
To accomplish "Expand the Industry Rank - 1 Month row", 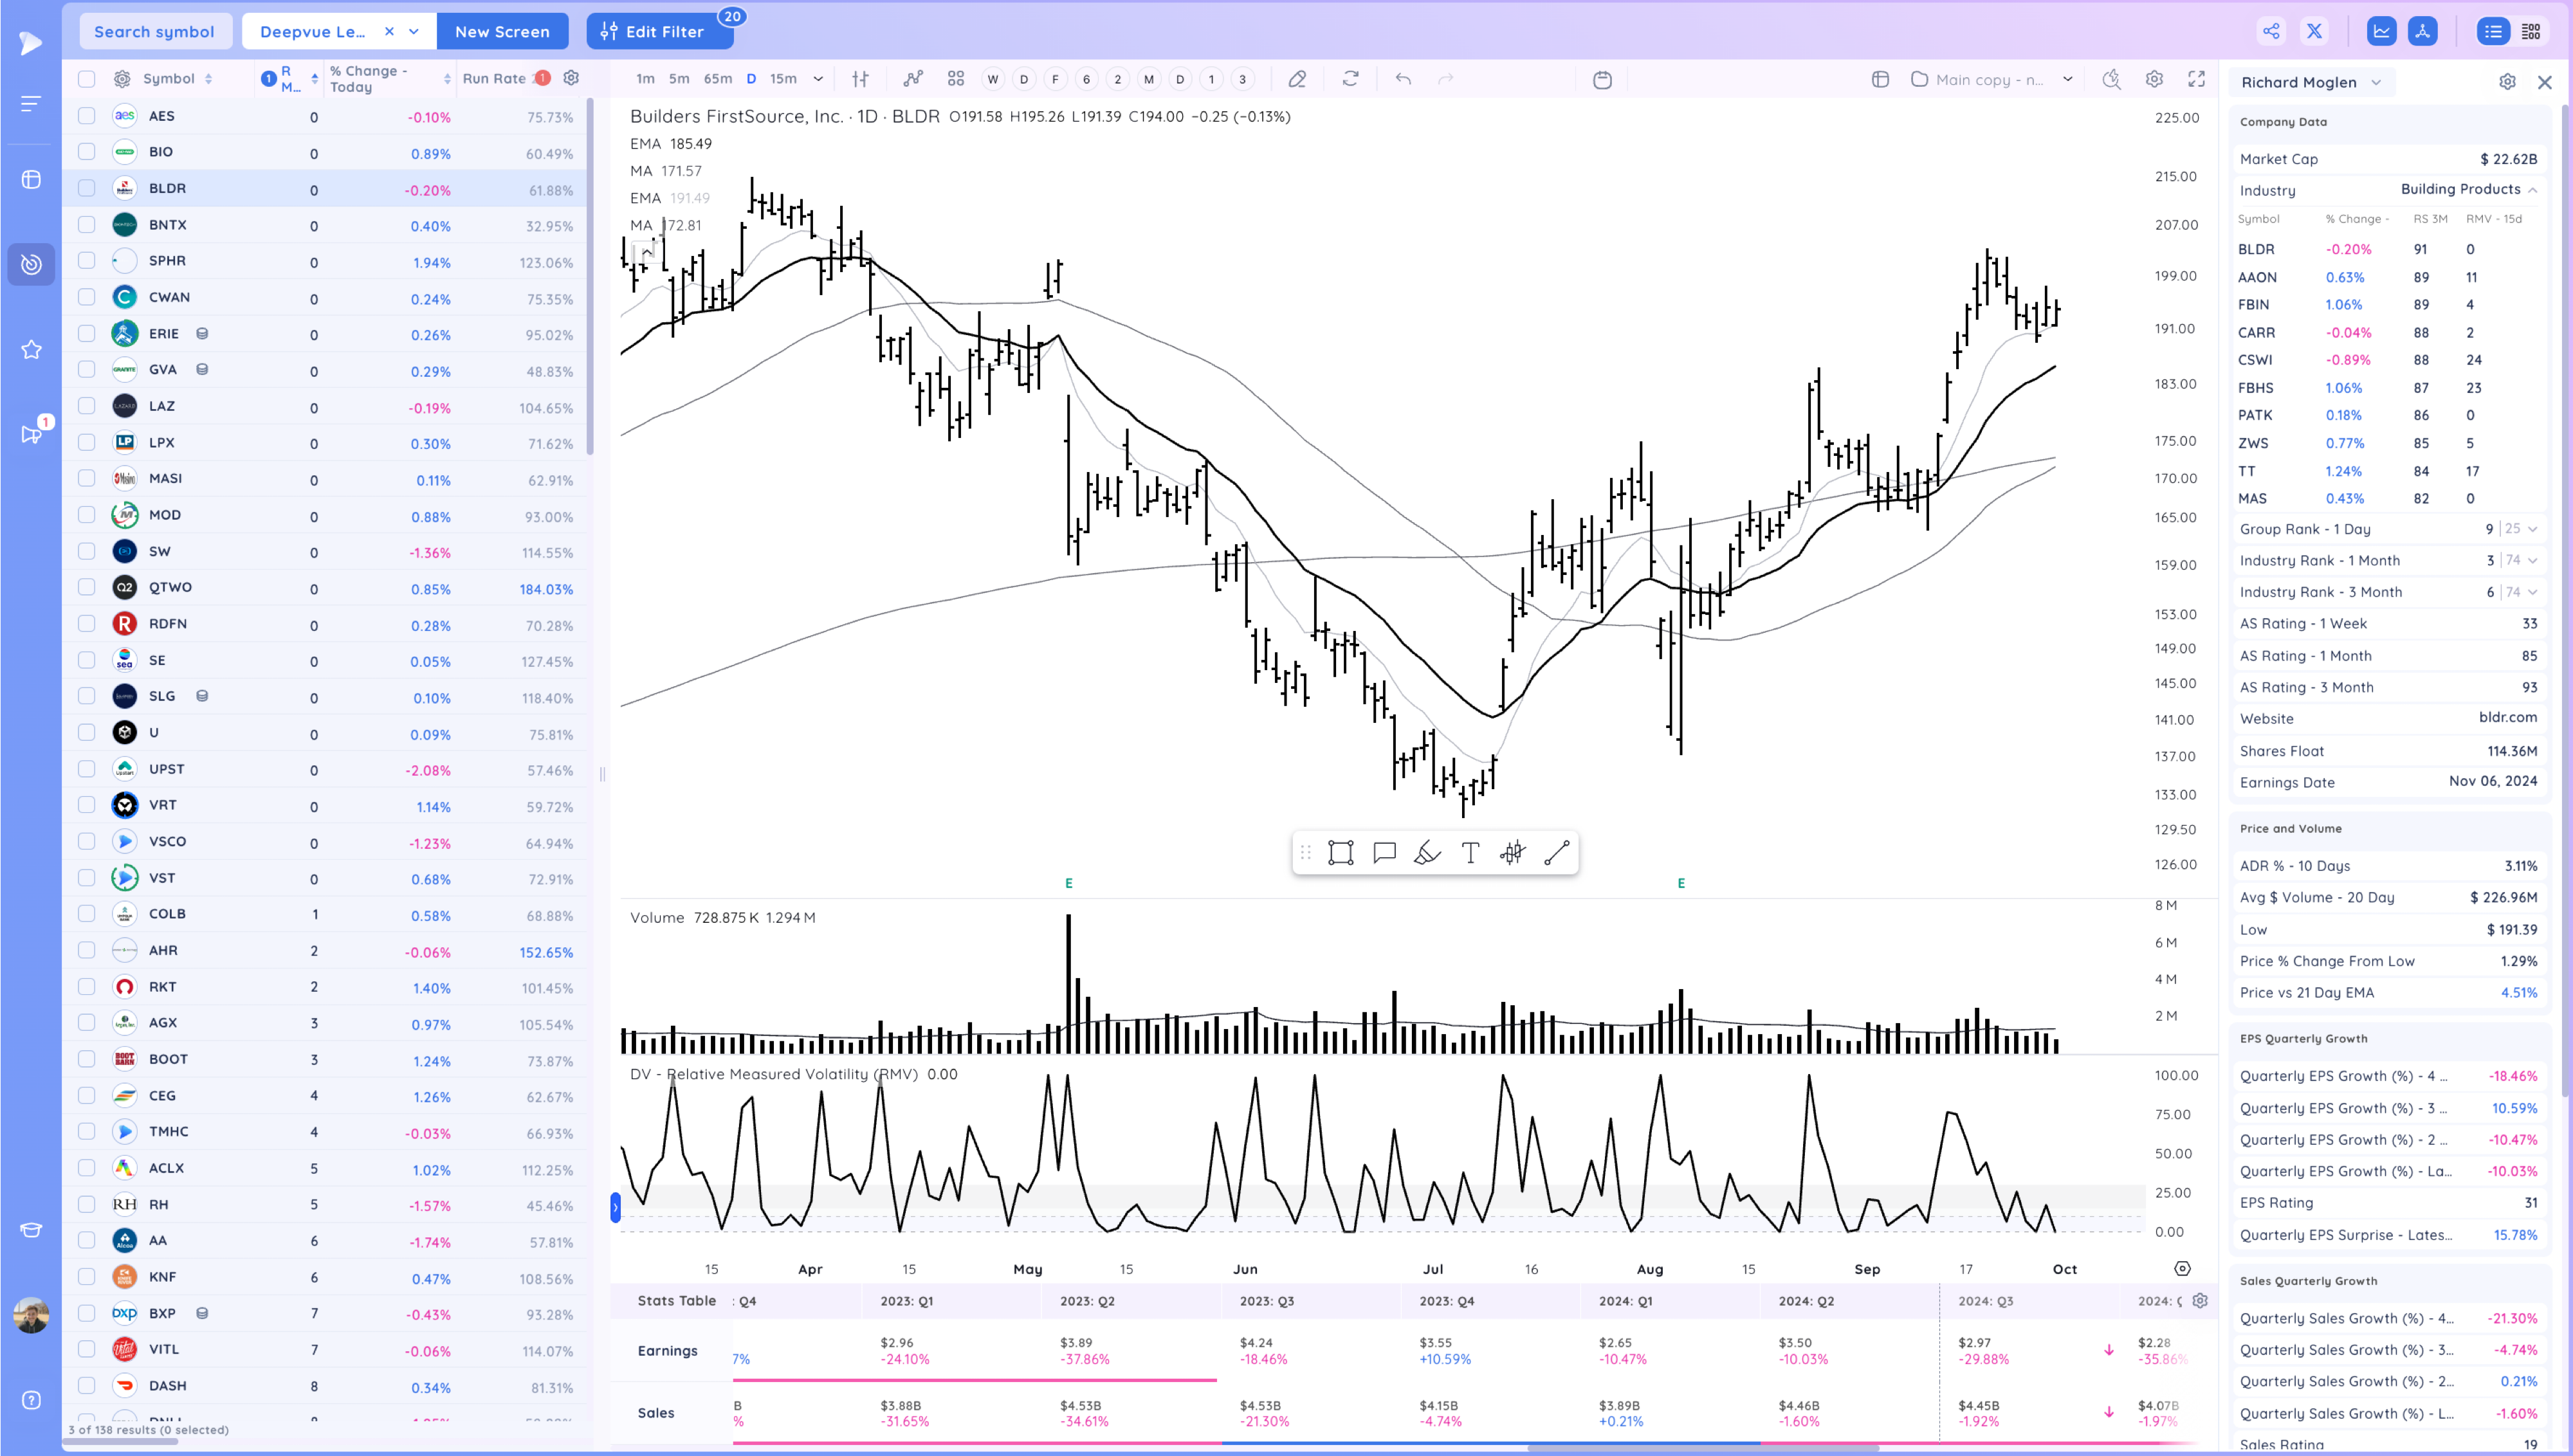I will [2533, 560].
